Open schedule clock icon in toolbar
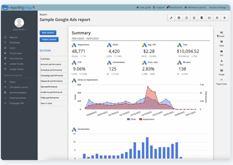 click(x=217, y=18)
